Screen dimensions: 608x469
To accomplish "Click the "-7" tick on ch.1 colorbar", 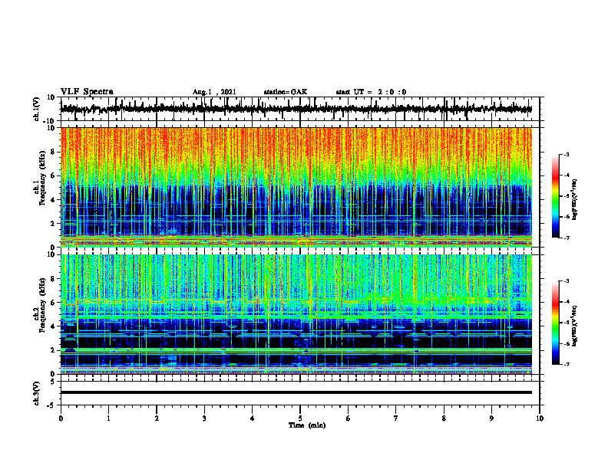I will [567, 238].
